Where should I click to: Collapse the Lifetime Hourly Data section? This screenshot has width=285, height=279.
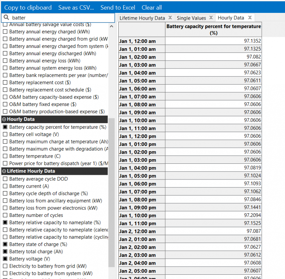tap(4, 171)
